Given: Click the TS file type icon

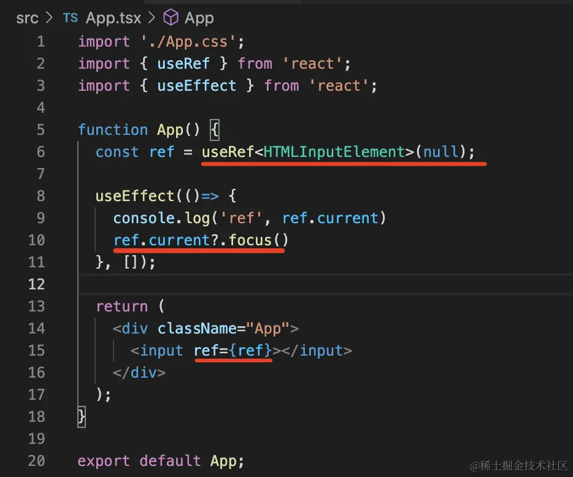Looking at the screenshot, I should point(70,18).
